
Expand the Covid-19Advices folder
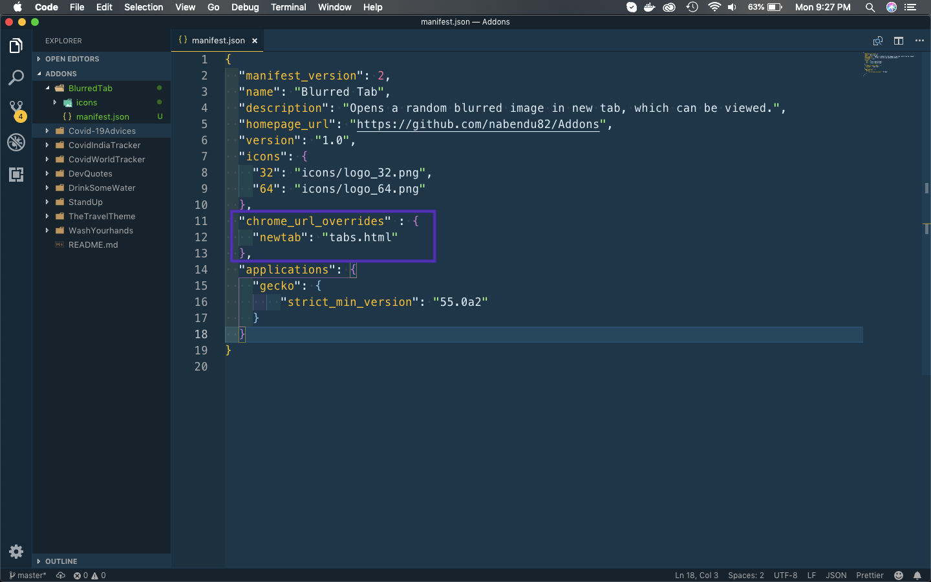102,131
